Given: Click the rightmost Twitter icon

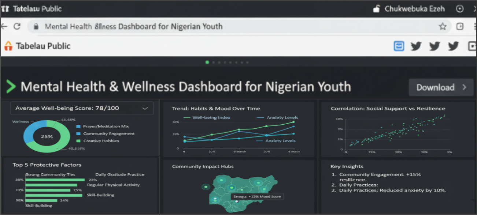Looking at the screenshot, I should point(453,46).
